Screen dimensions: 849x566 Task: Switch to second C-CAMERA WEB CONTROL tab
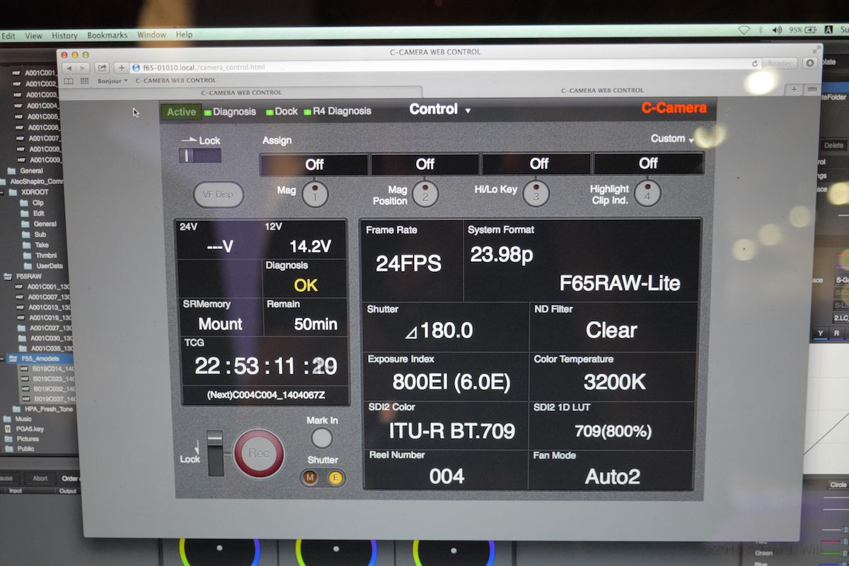coord(601,91)
